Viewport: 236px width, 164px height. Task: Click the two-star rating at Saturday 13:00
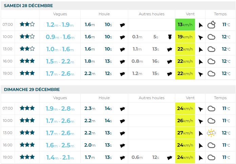click(27, 49)
